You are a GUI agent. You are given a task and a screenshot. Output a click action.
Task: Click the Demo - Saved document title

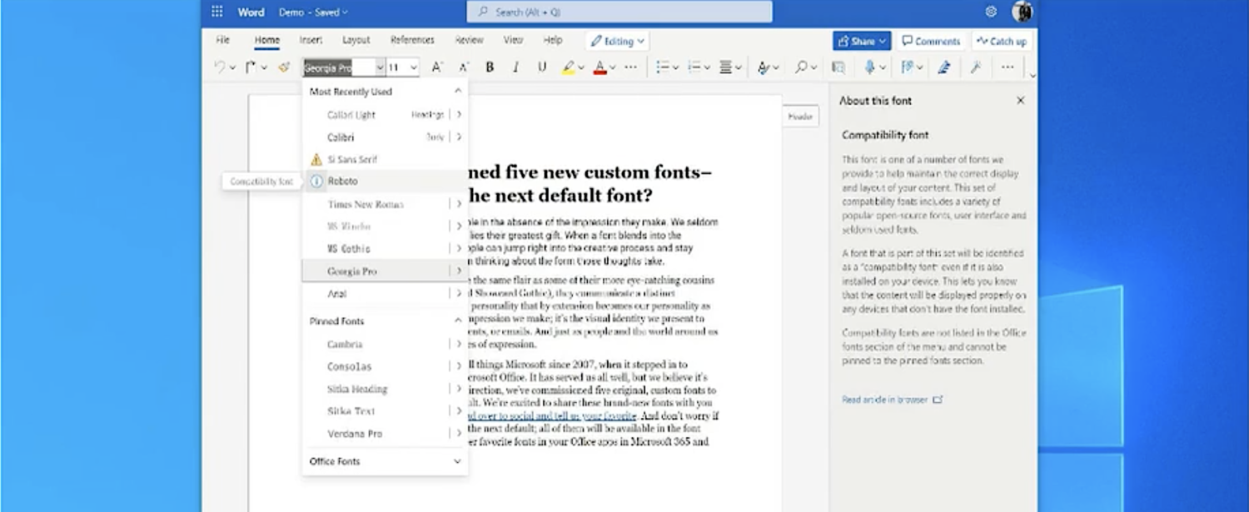[x=313, y=12]
